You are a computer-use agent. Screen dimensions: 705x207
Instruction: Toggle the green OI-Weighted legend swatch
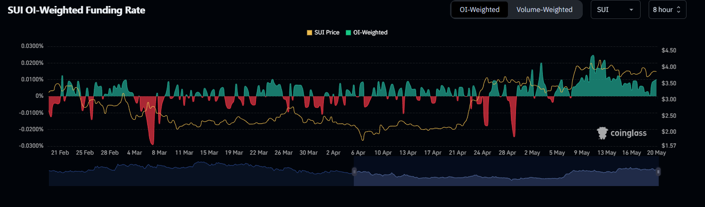pos(348,32)
